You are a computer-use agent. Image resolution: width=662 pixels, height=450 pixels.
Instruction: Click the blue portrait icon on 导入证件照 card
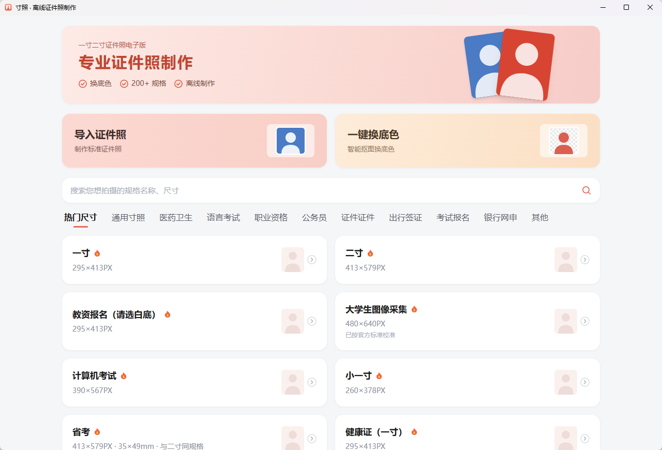(291, 141)
